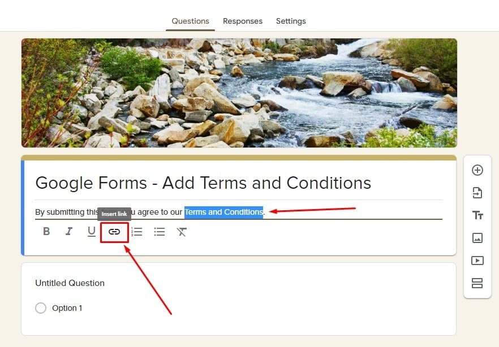Remove formatting from the description text
The height and width of the screenshot is (347, 499).
(182, 232)
